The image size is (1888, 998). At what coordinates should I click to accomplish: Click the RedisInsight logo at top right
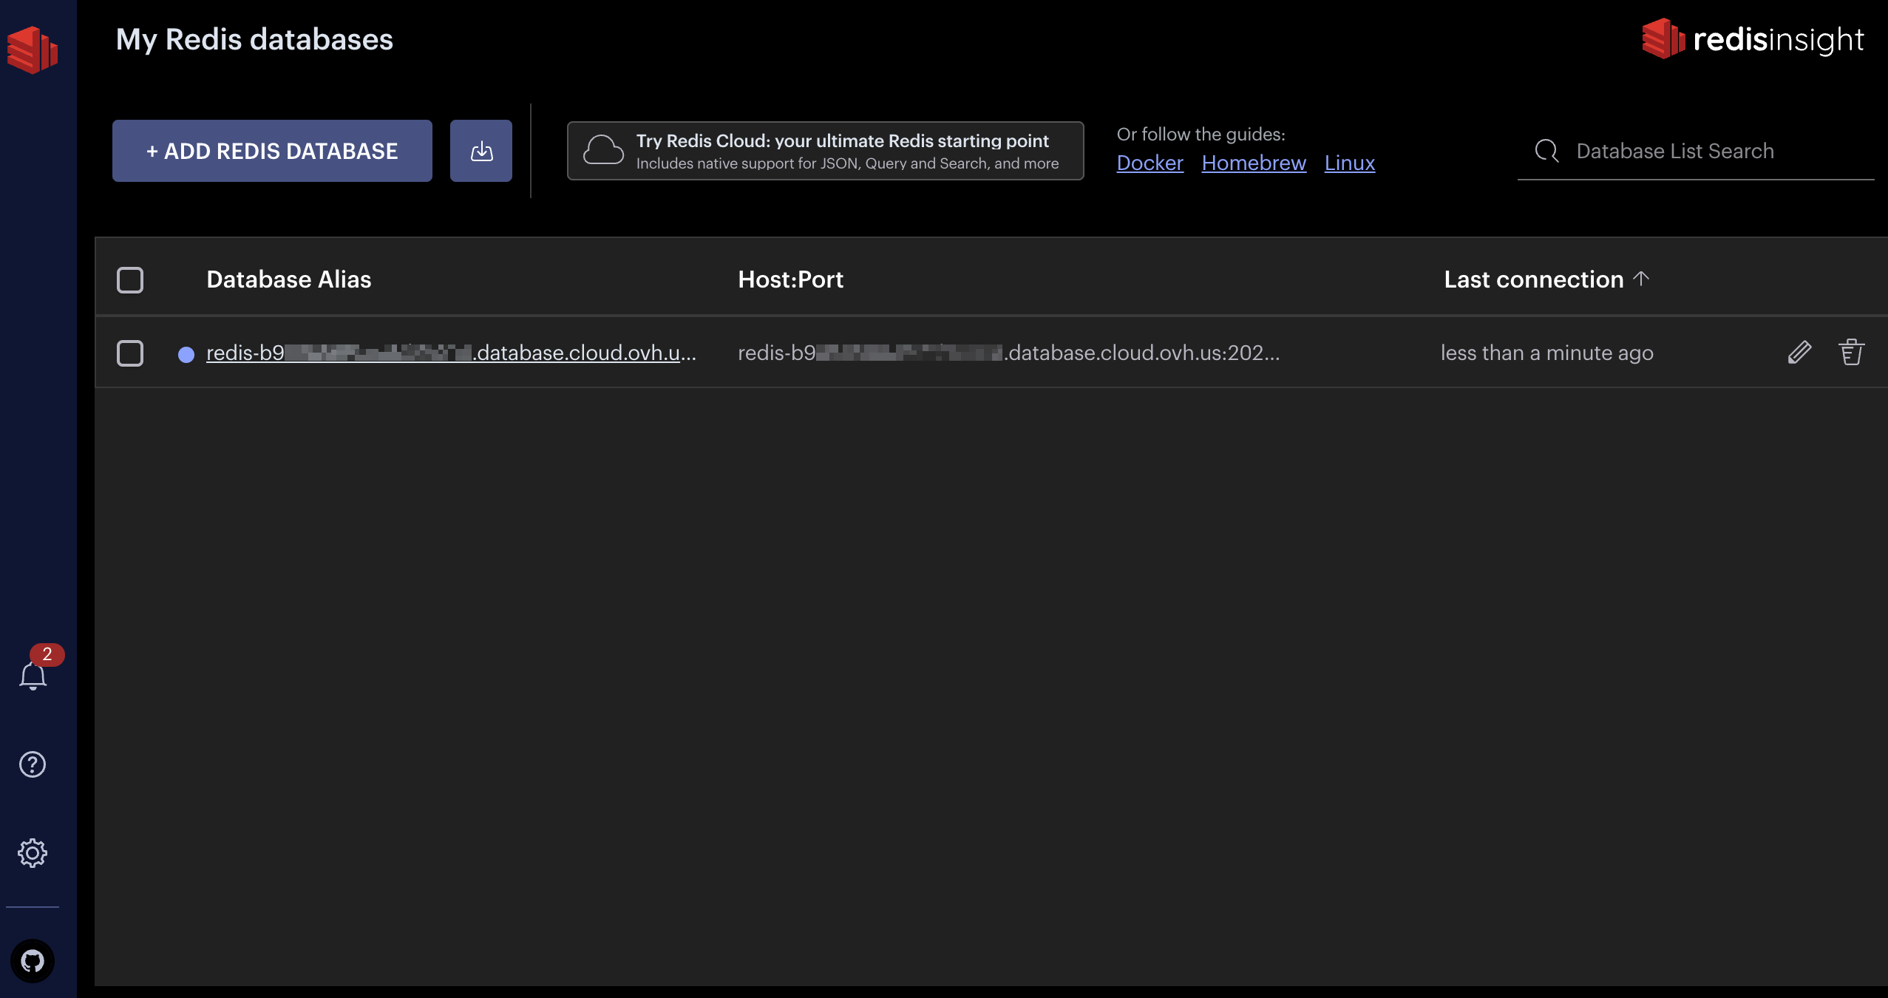coord(1753,38)
